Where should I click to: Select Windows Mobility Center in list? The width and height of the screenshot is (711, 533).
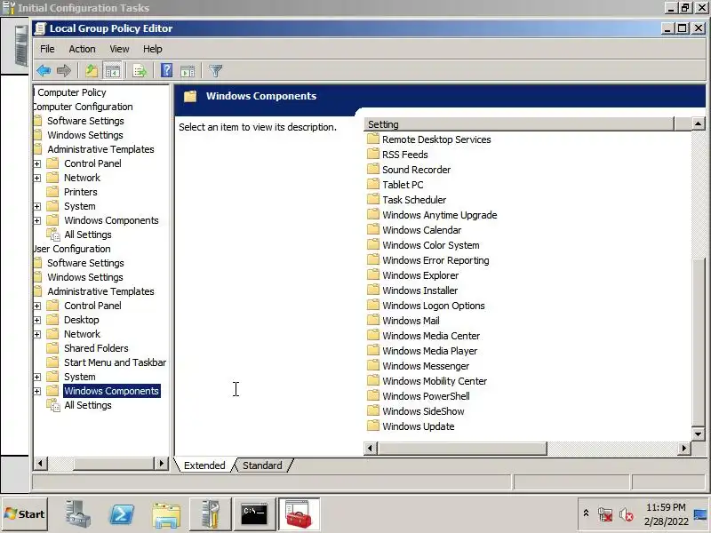[435, 381]
